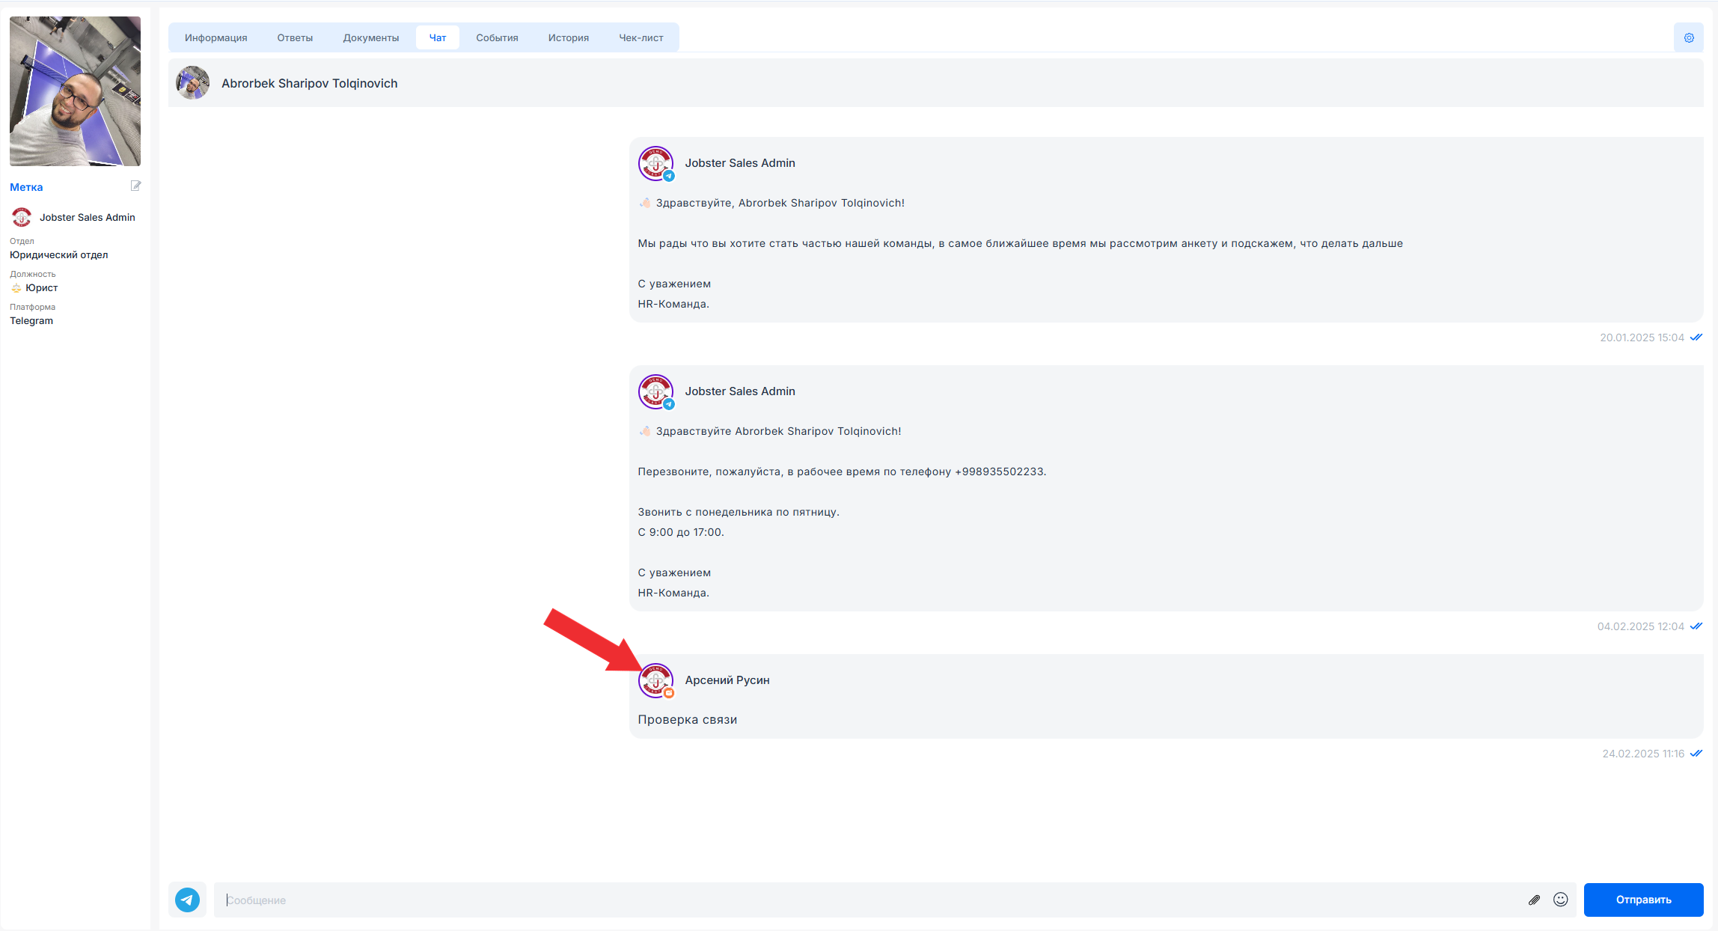Click second Jobster Sales Admin message avatar

coord(655,391)
